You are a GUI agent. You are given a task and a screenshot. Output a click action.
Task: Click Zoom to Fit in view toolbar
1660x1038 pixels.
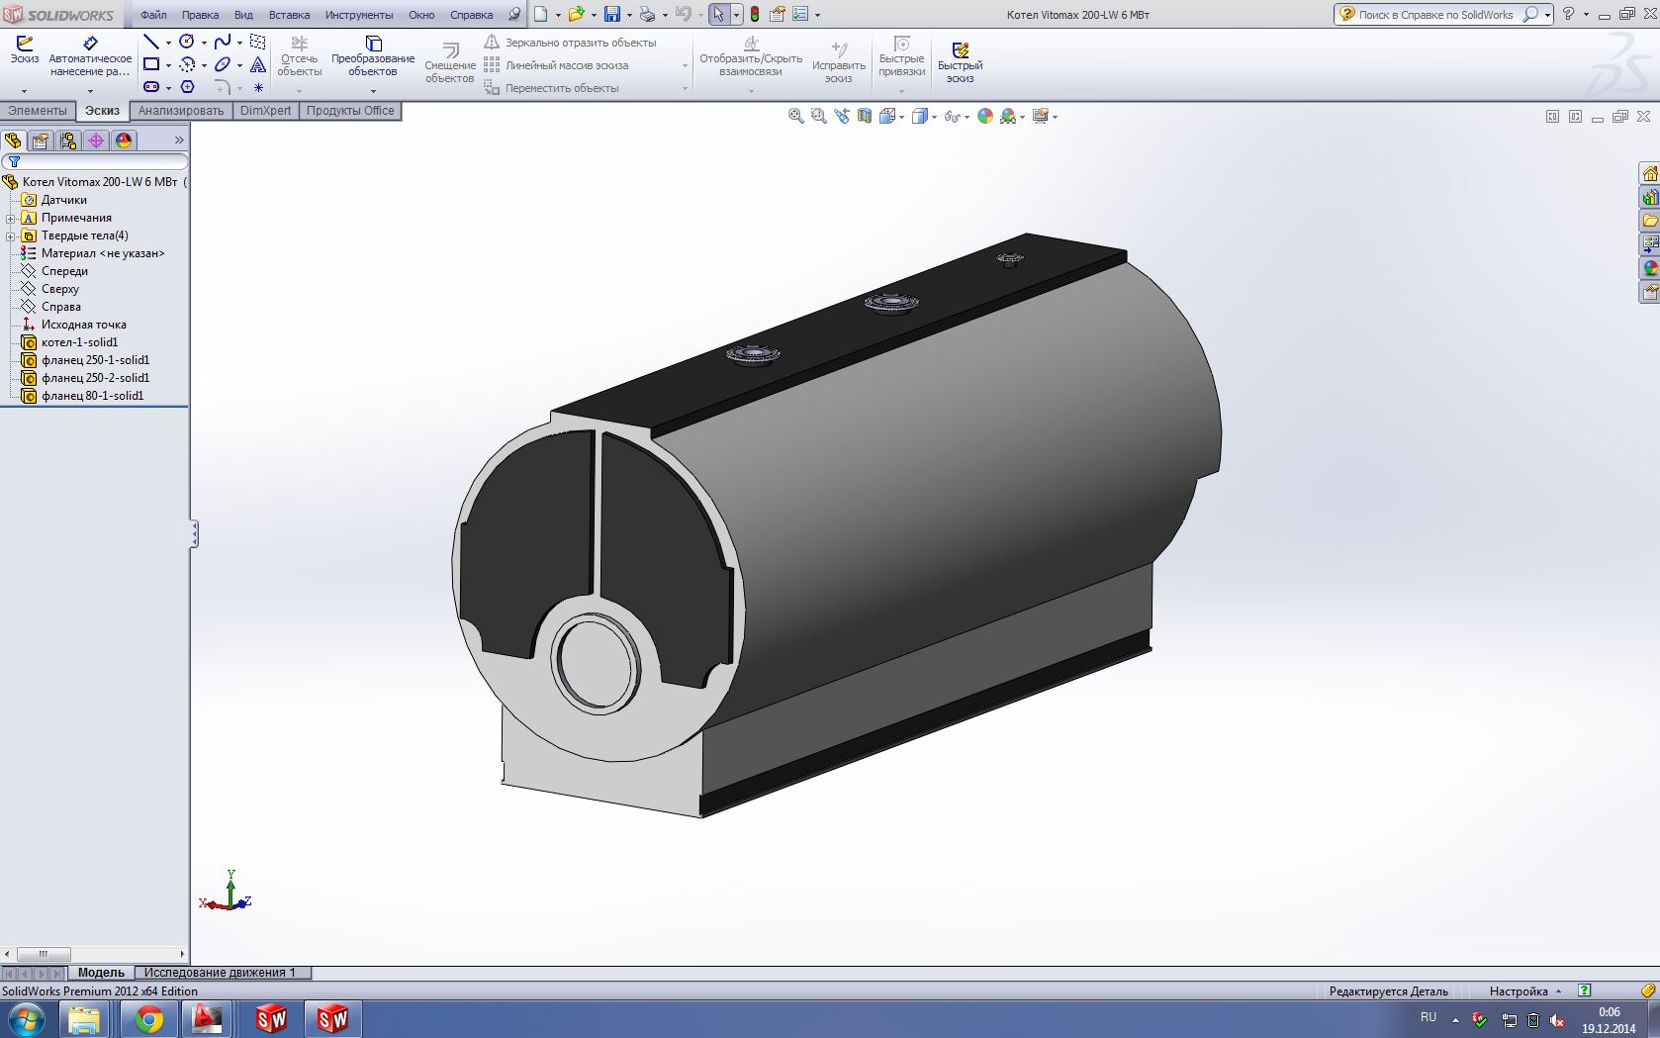[795, 116]
